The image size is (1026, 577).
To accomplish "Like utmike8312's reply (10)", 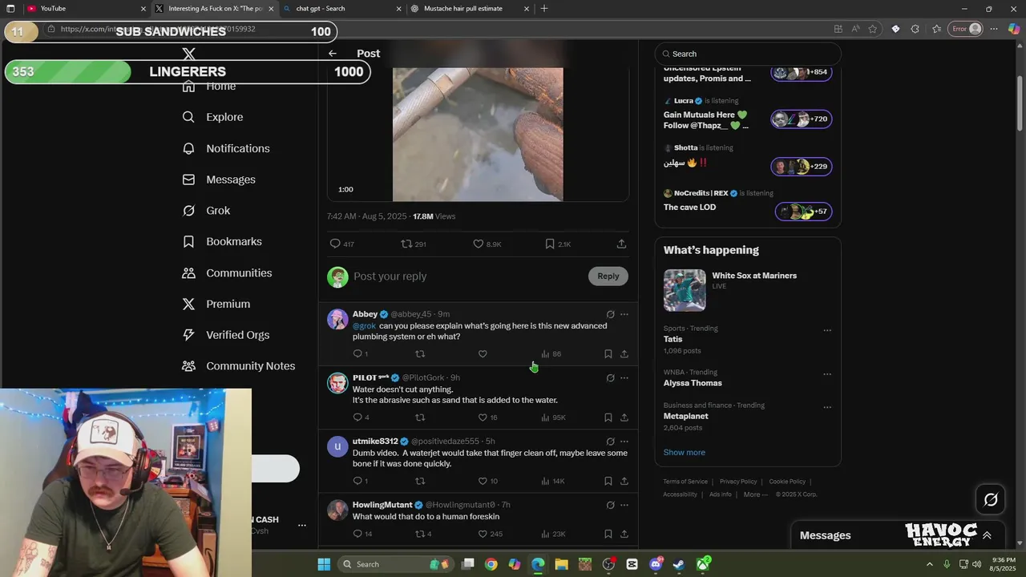I will (488, 481).
